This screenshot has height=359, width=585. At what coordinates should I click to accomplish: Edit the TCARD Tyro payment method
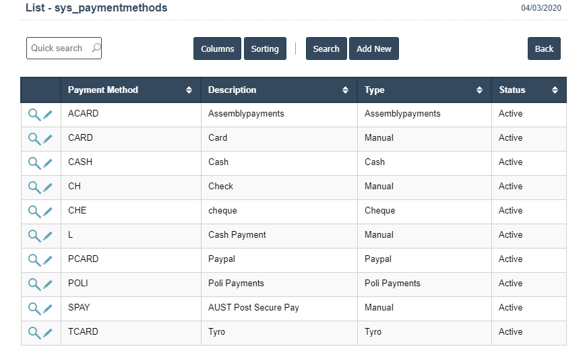48,333
